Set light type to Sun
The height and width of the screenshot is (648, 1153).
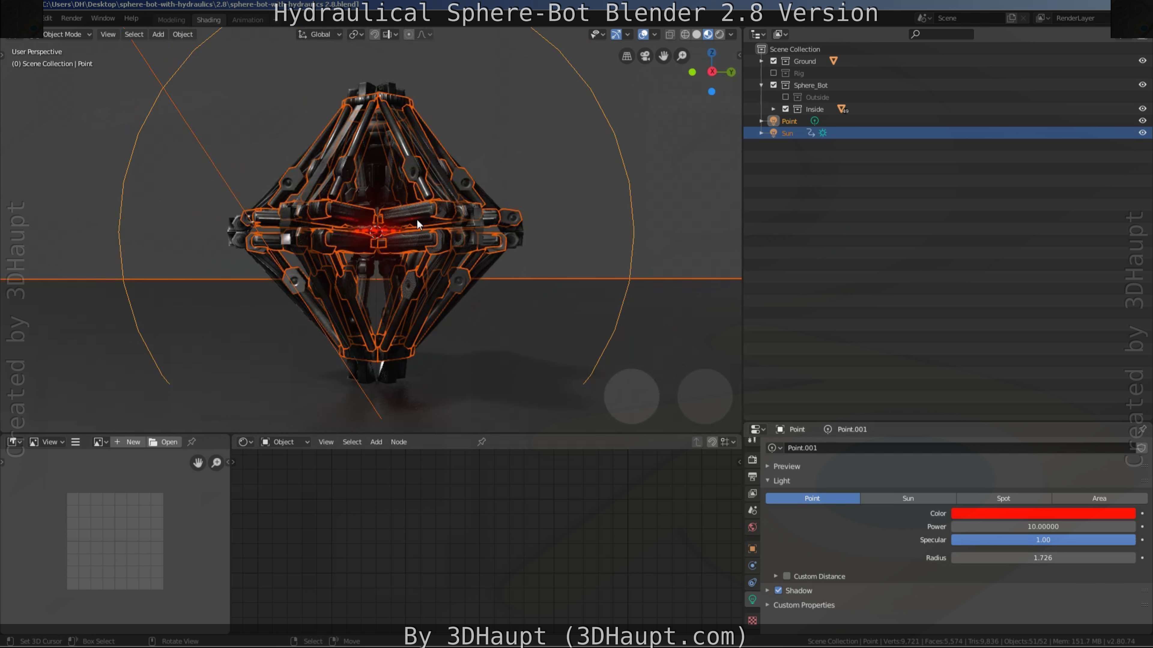point(908,498)
